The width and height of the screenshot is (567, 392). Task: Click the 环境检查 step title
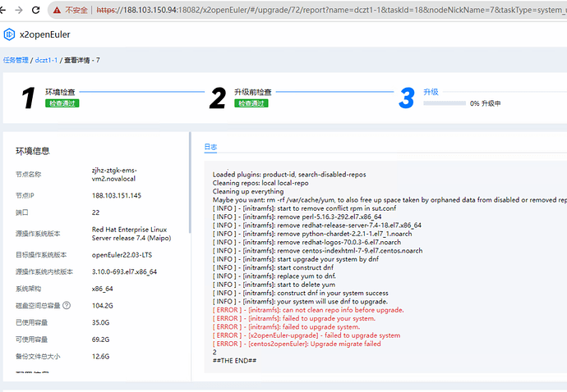tap(62, 92)
